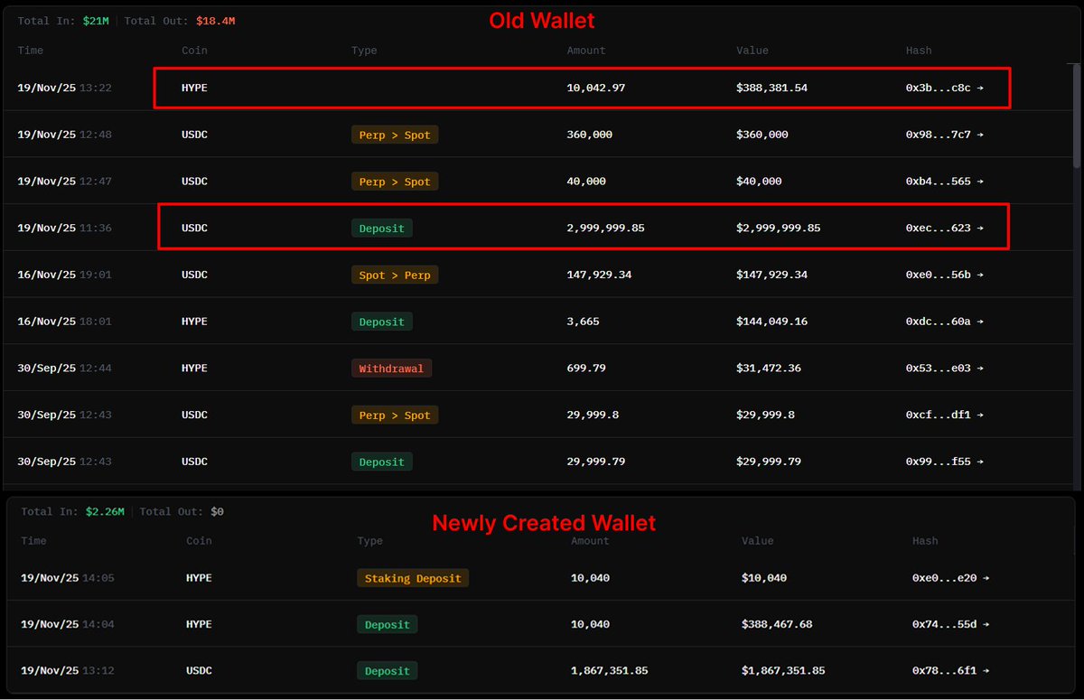This screenshot has width=1084, height=700.
Task: Open the arrow icon beside hash 0x53...e03
Action: 980,369
